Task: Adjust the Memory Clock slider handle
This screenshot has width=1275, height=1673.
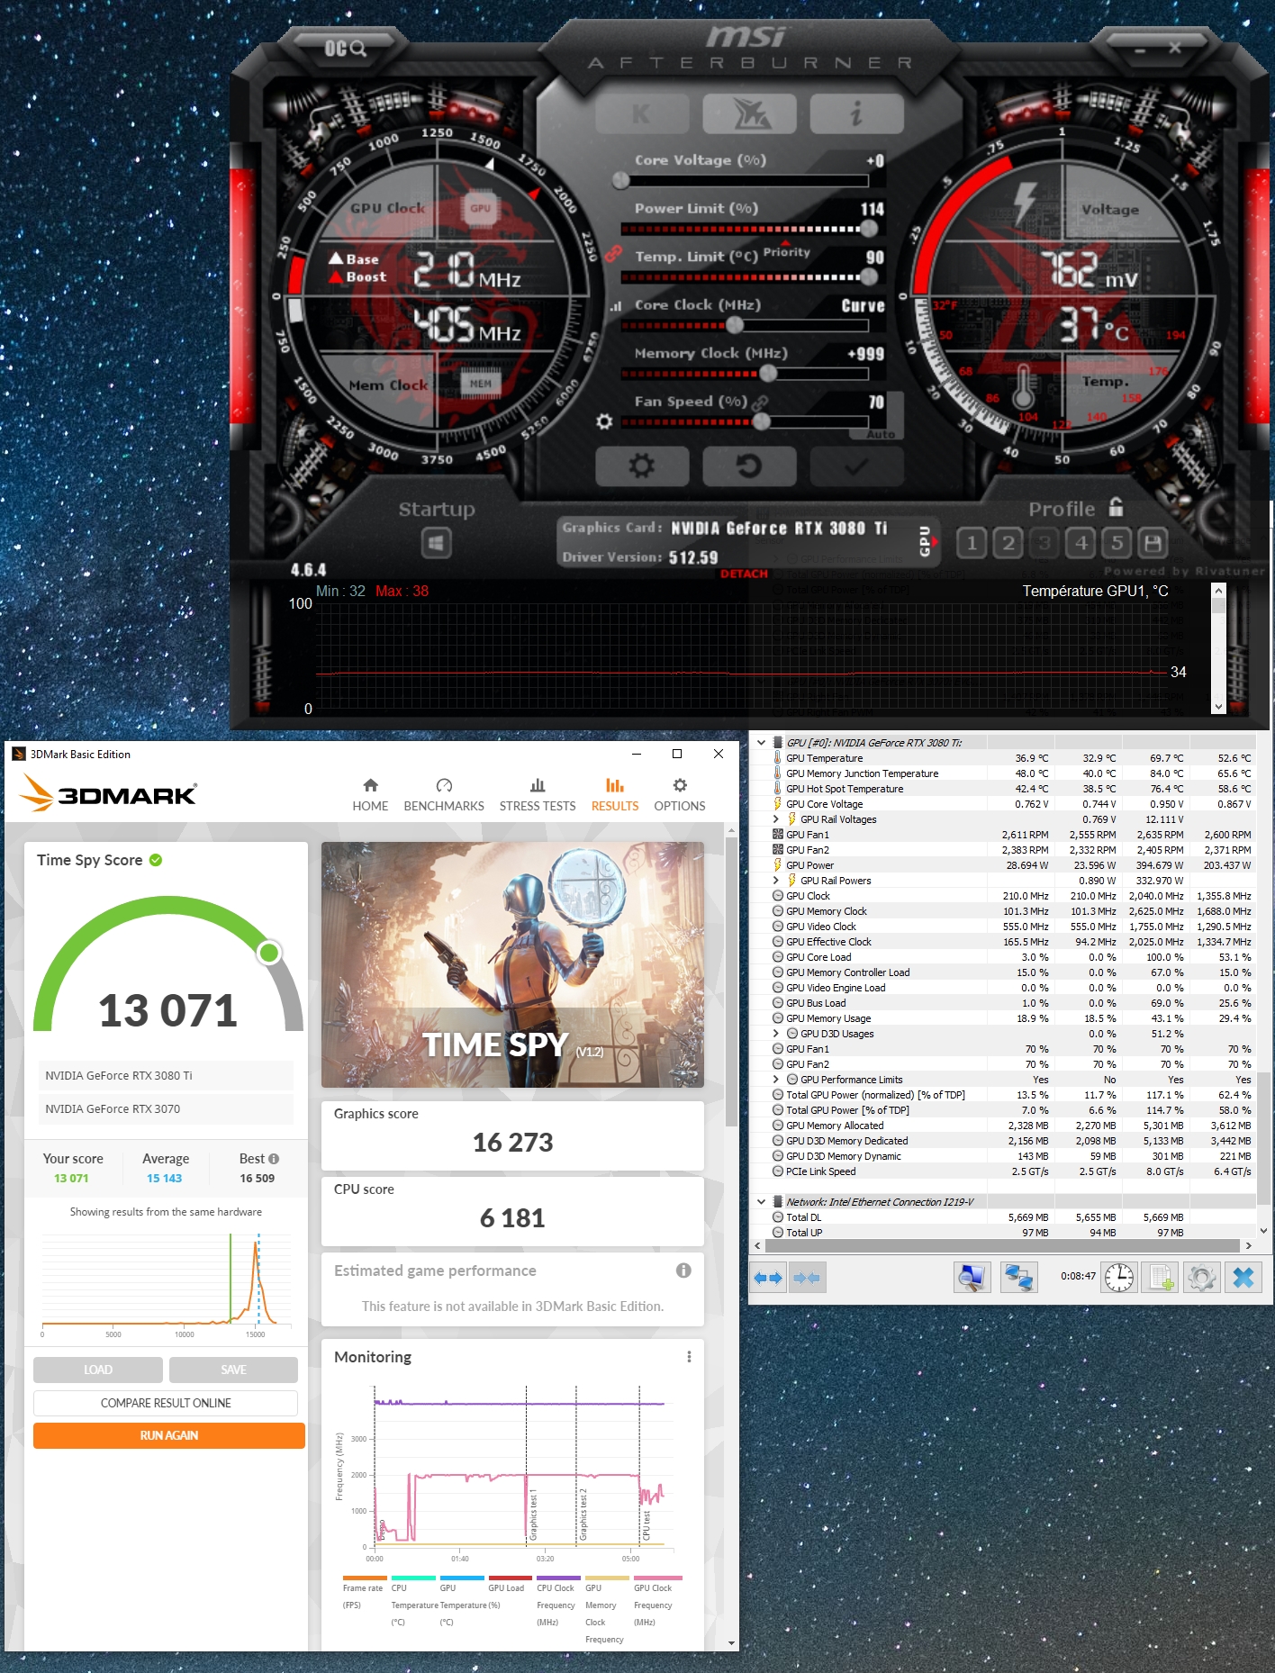Action: 768,373
